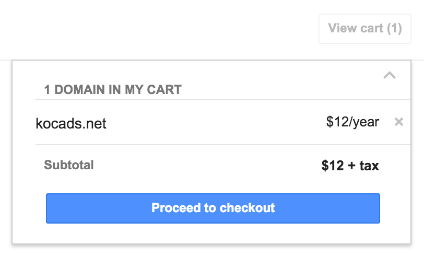Proceed to checkout
This screenshot has width=424, height=257.
tap(213, 208)
